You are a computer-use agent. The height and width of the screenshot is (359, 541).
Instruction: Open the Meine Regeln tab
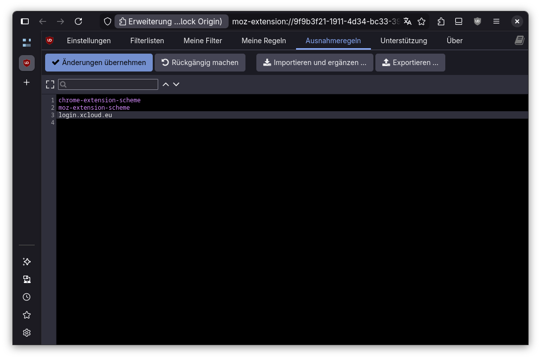[x=264, y=41]
